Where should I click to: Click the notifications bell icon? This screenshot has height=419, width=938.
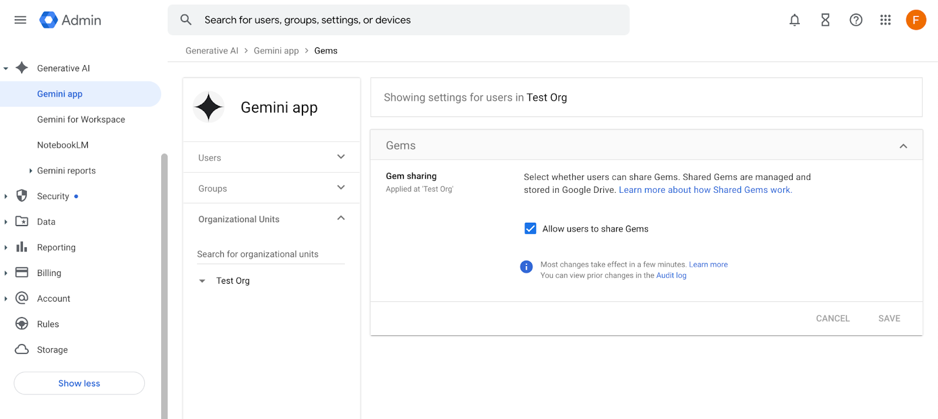tap(794, 20)
